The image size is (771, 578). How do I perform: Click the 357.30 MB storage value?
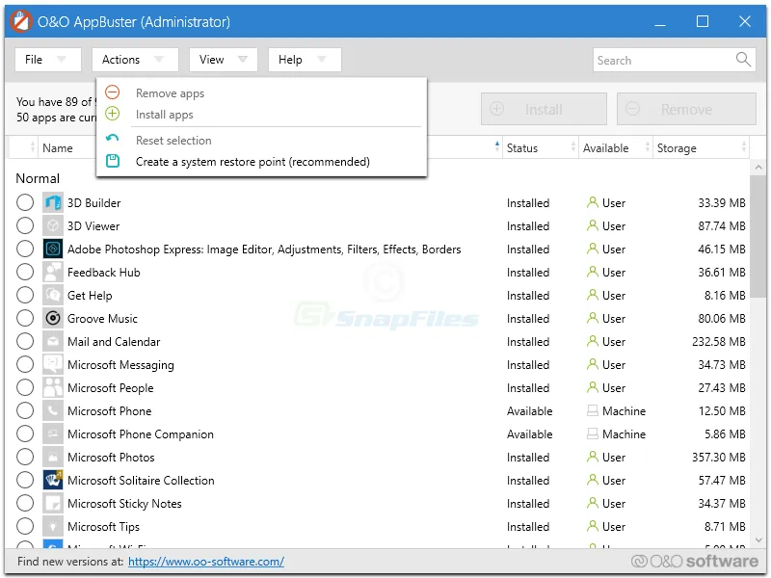coord(718,457)
